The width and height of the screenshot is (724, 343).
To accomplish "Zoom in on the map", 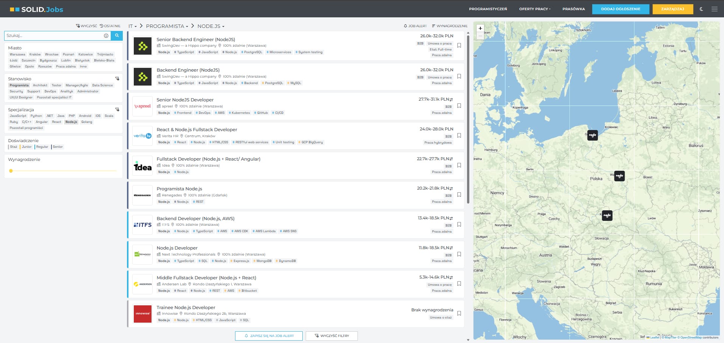I will pos(480,28).
